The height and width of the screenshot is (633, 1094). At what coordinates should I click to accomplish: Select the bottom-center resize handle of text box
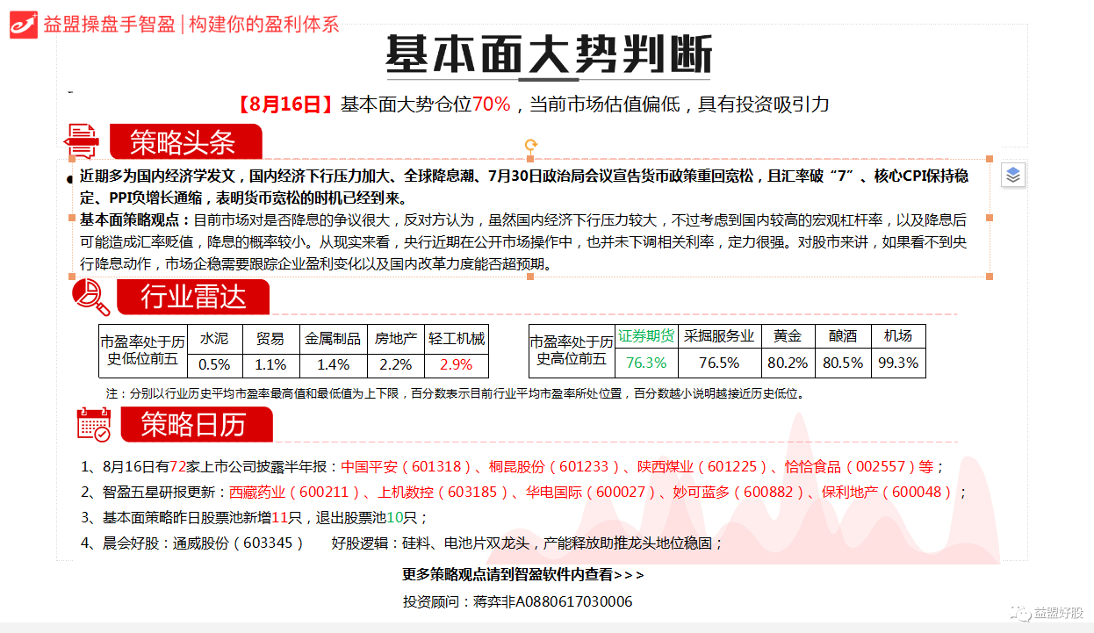[x=530, y=277]
